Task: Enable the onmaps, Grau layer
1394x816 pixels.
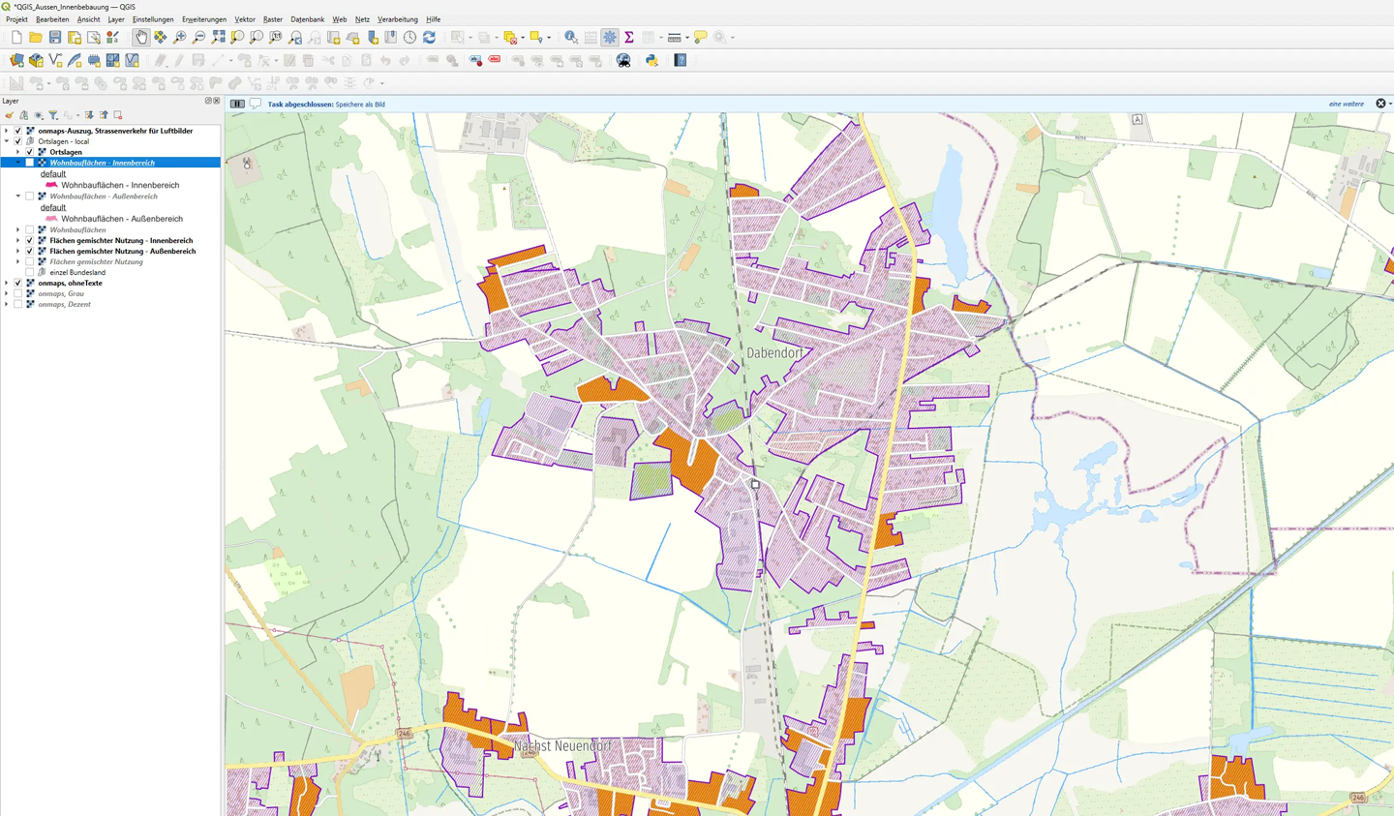Action: 17,293
